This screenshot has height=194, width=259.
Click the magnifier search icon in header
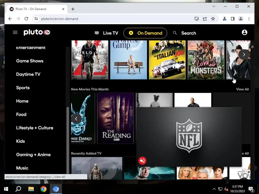175,33
